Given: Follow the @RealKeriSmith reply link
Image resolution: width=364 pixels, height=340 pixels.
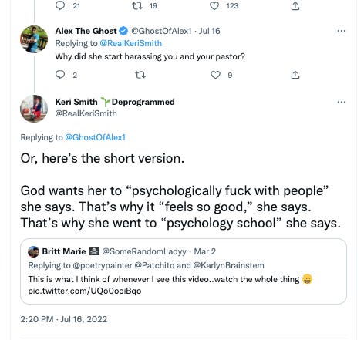Looking at the screenshot, I should pos(130,43).
